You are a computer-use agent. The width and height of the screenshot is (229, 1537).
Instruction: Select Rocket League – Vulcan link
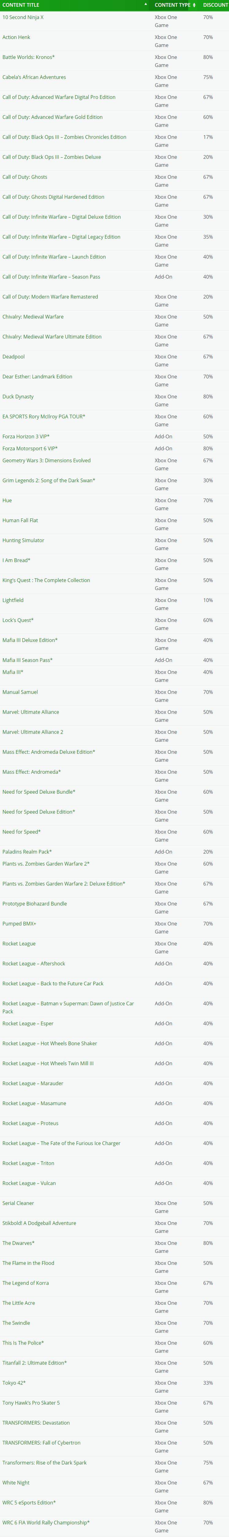[x=29, y=1183]
